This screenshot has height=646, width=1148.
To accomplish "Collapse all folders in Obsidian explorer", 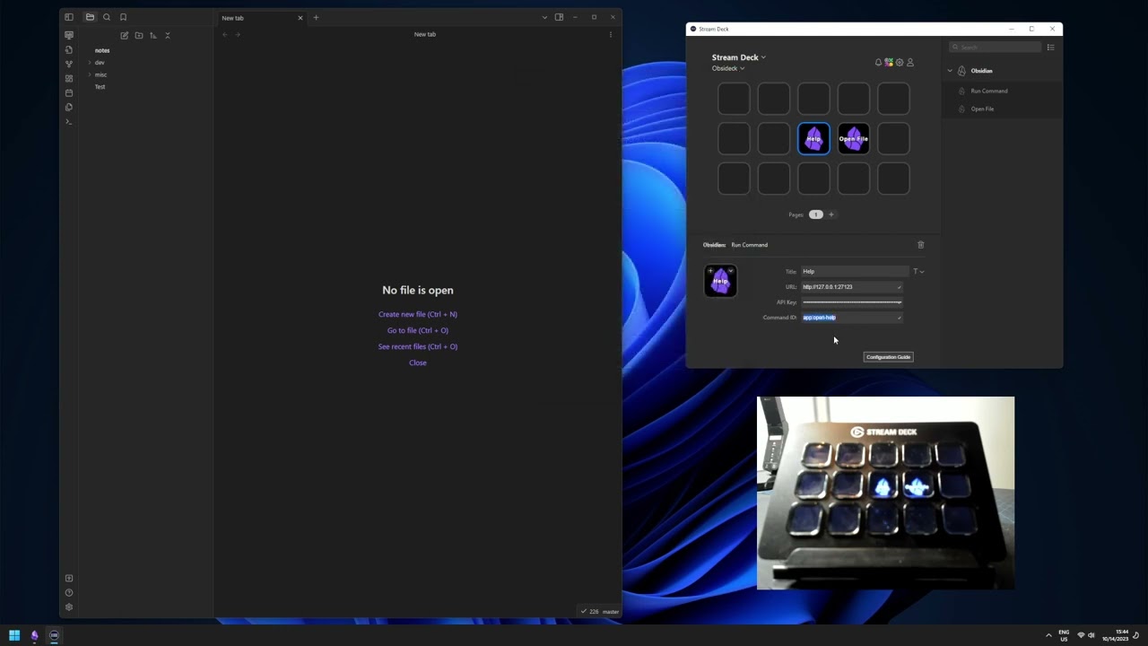I will [x=168, y=36].
